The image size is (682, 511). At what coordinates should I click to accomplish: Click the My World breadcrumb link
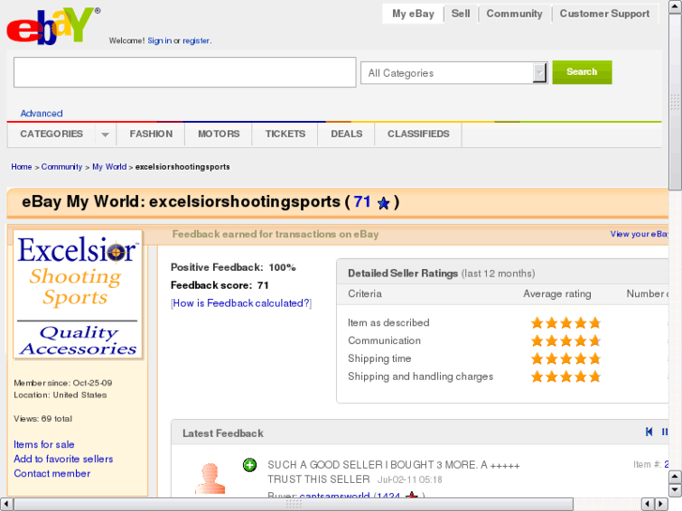tap(109, 167)
